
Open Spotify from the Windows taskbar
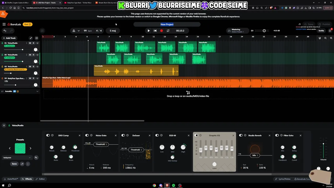[174, 185]
